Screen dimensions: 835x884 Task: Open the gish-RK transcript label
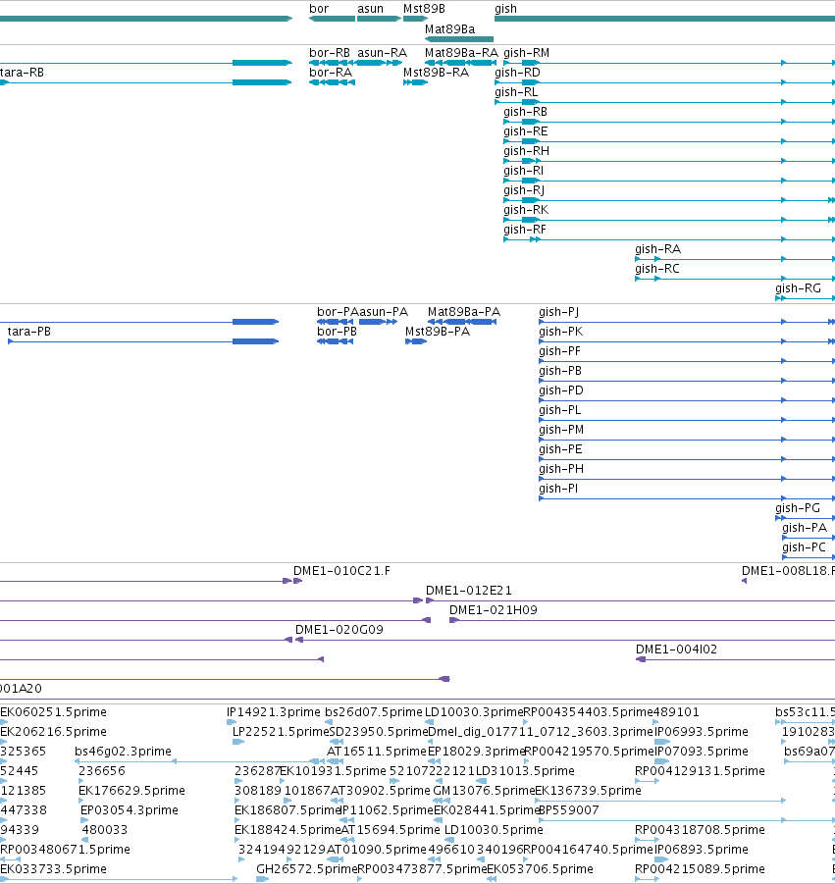click(x=526, y=210)
